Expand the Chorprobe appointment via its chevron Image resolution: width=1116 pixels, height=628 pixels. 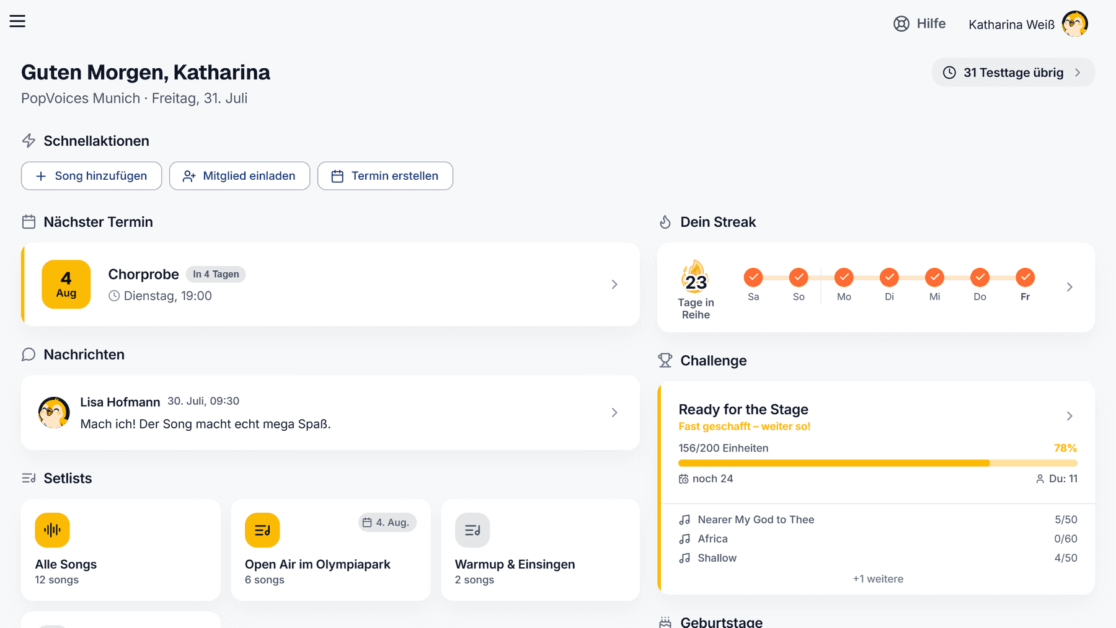pos(614,285)
